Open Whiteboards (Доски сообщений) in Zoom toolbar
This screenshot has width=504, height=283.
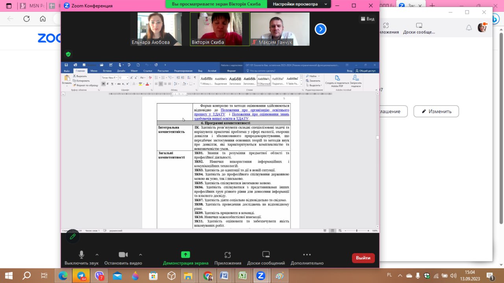[x=266, y=258]
